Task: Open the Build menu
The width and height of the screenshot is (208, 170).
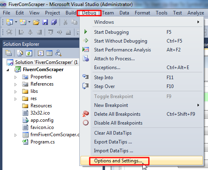Action: click(71, 13)
